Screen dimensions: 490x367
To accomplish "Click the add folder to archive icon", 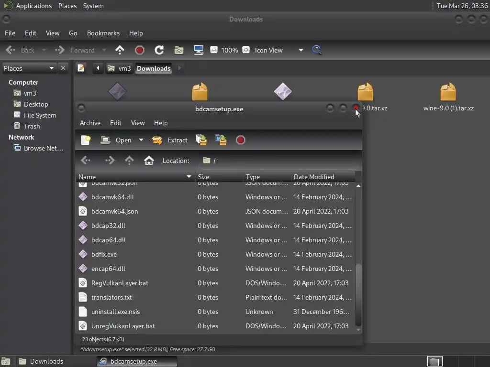I will (x=221, y=140).
